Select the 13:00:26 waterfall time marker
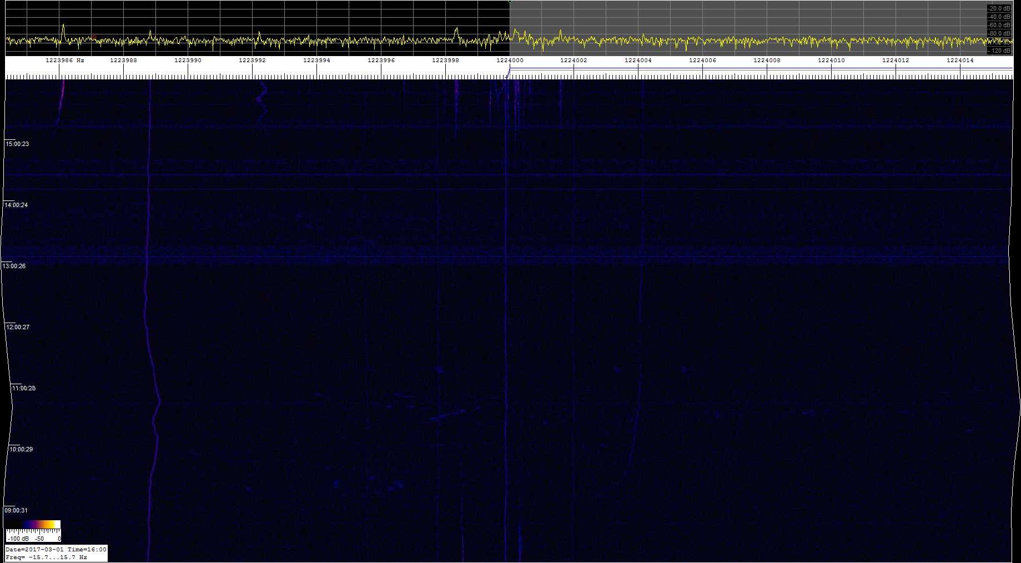 coord(14,266)
